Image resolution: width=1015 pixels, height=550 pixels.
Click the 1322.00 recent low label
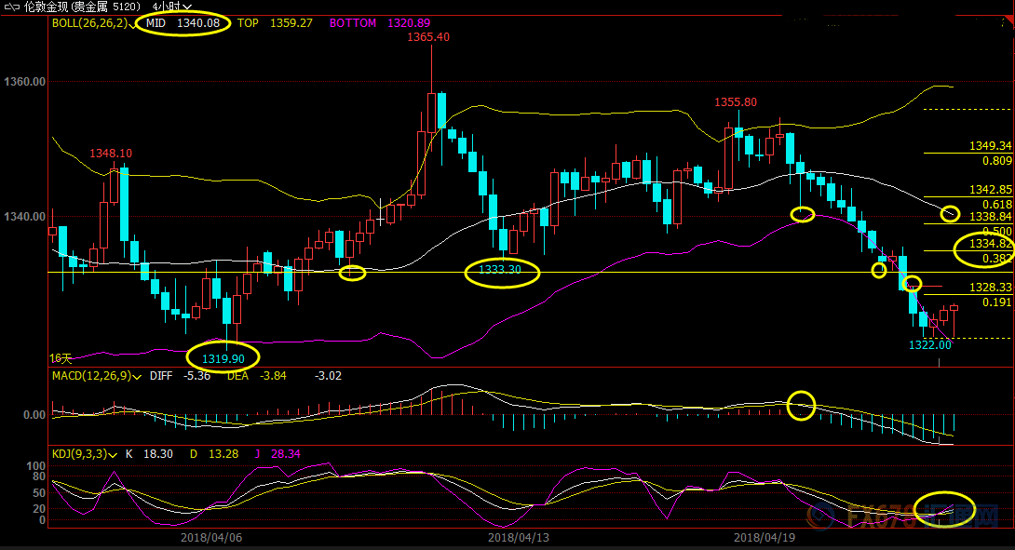(929, 344)
